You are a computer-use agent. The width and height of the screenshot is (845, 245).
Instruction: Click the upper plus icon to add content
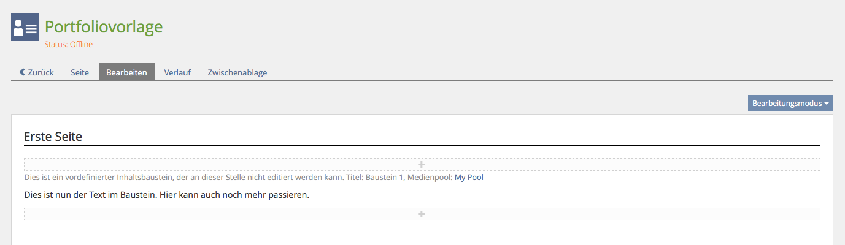click(421, 165)
